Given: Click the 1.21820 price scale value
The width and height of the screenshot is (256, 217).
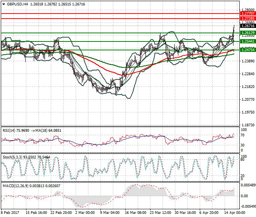Looking at the screenshot, I should click(x=248, y=87).
